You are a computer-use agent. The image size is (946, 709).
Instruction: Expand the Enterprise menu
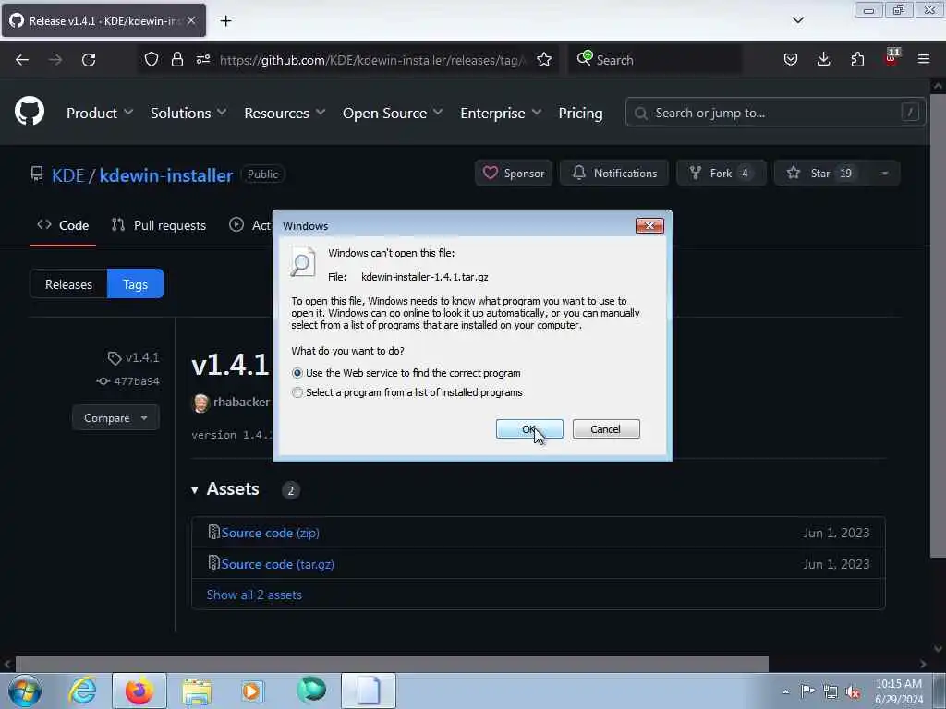(501, 113)
